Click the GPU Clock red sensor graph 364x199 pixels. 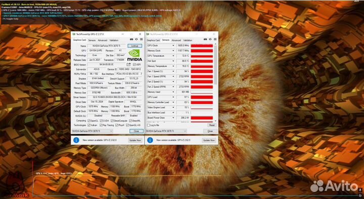(x=202, y=46)
